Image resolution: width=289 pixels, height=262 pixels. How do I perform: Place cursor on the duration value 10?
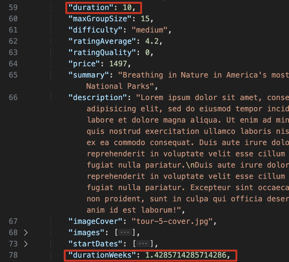pos(127,8)
